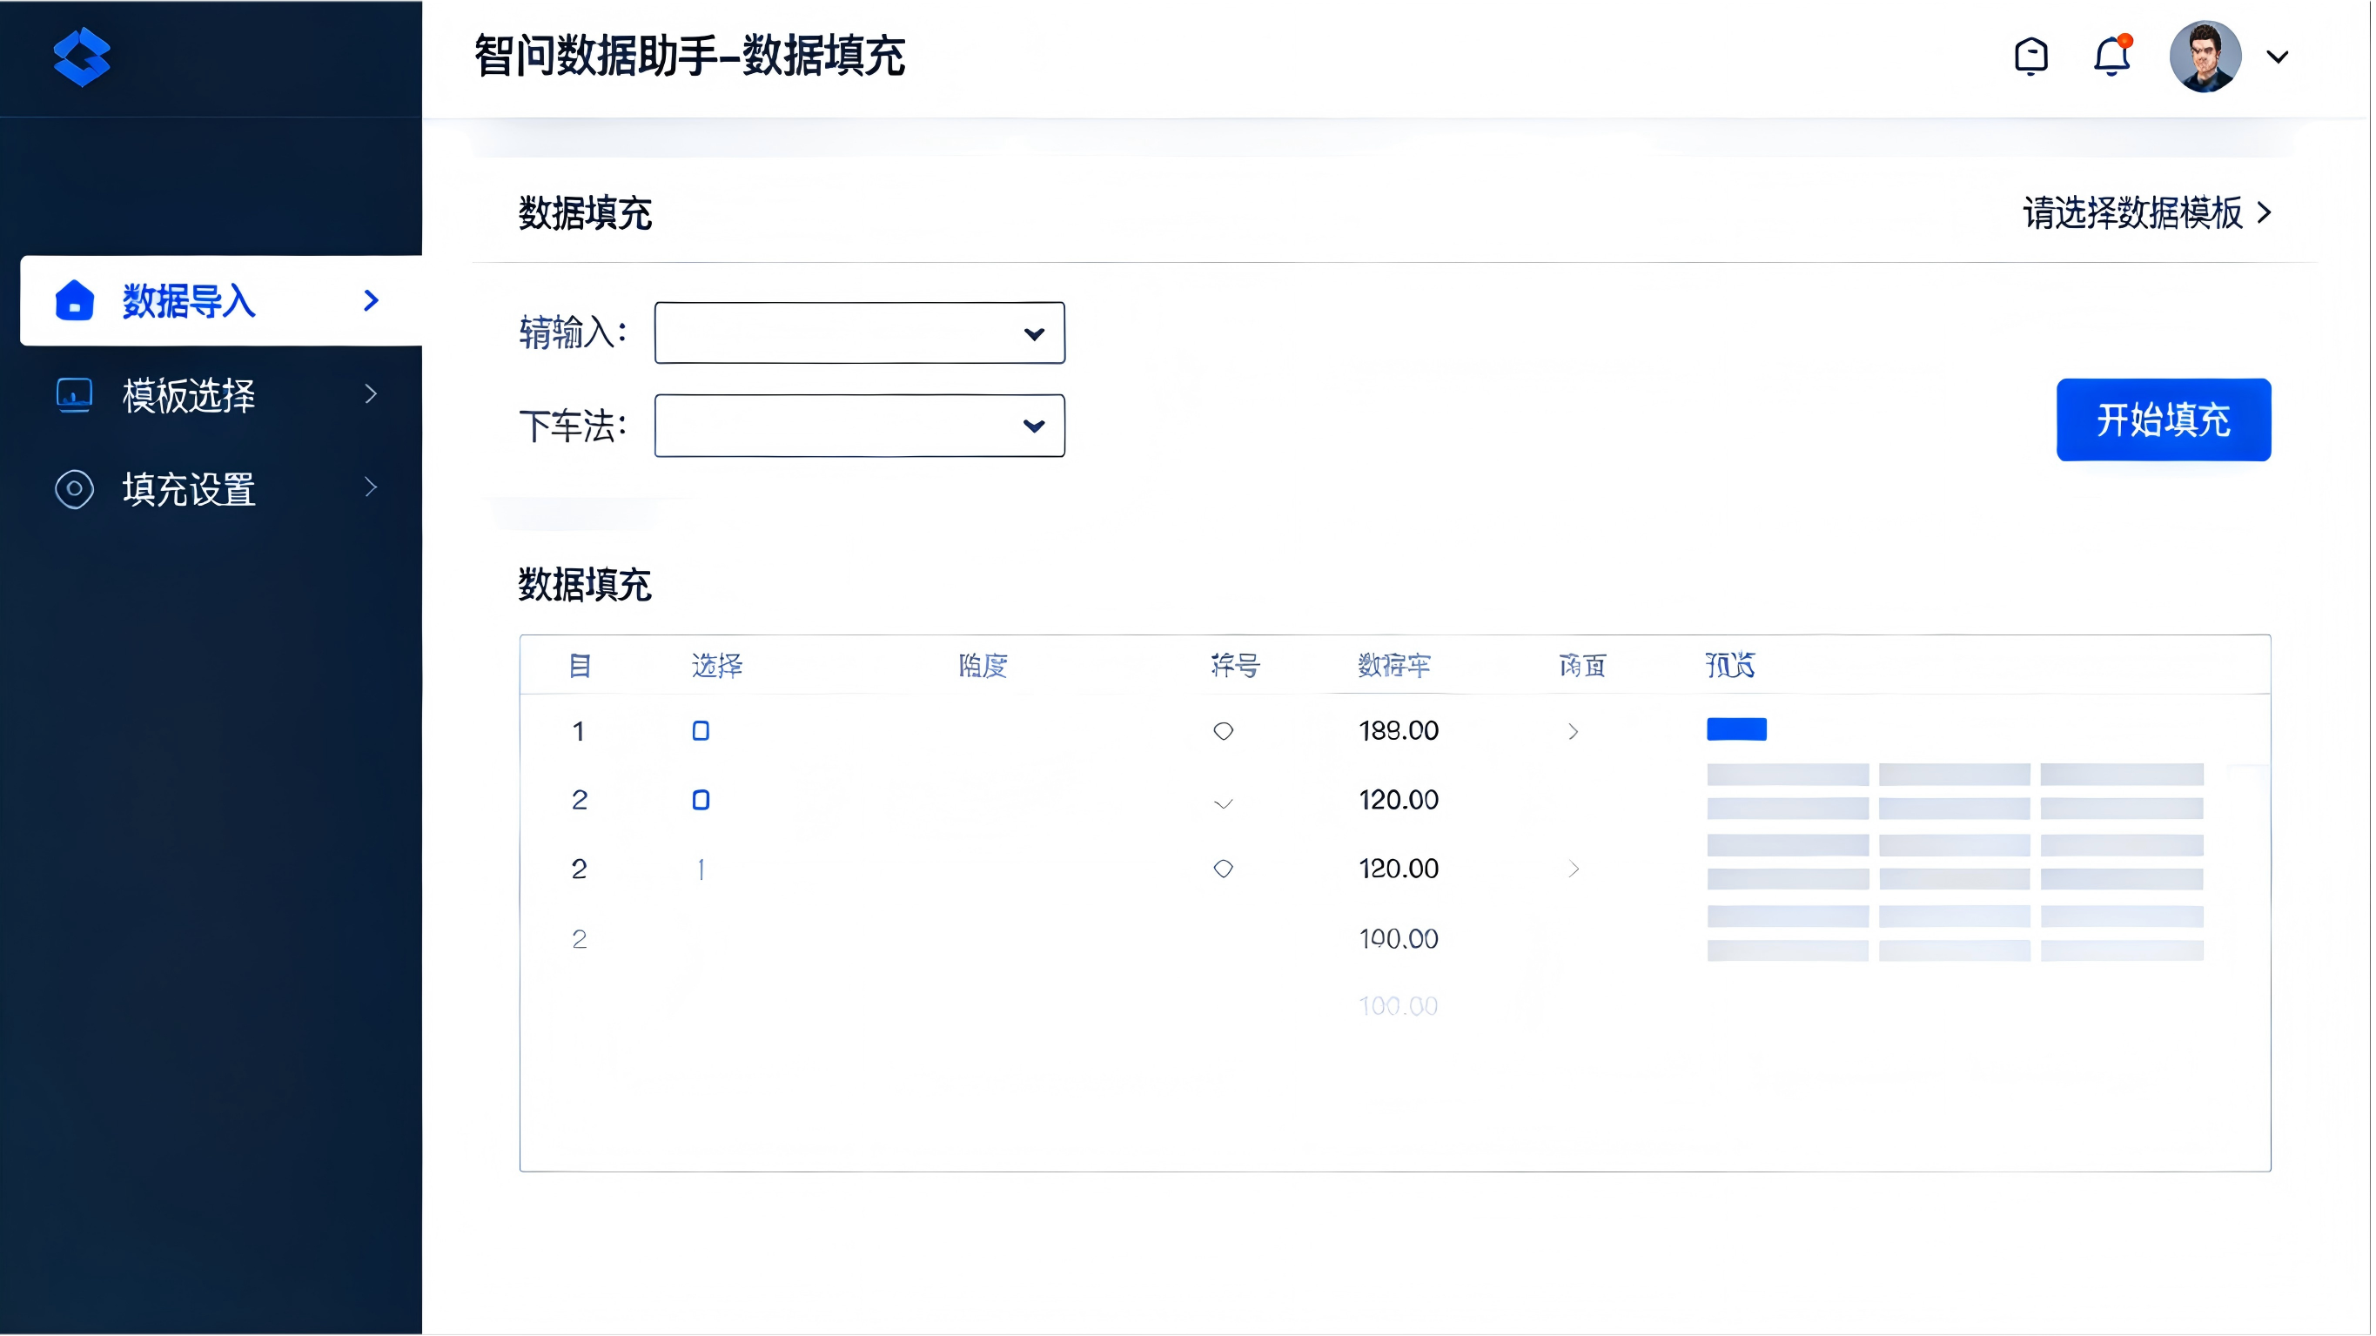Click the user avatar picture
Viewport: 2376px width, 1336px height.
[2205, 57]
